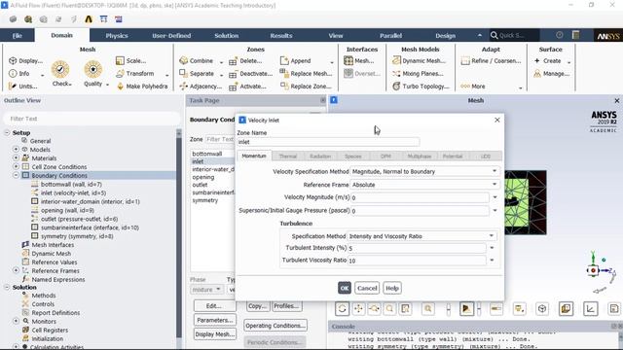Open the File menu
Screen dimensions: 623x350
pyautogui.click(x=18, y=35)
